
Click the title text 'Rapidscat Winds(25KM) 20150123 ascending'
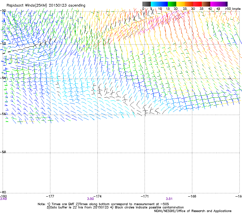pyautogui.click(x=46, y=5)
